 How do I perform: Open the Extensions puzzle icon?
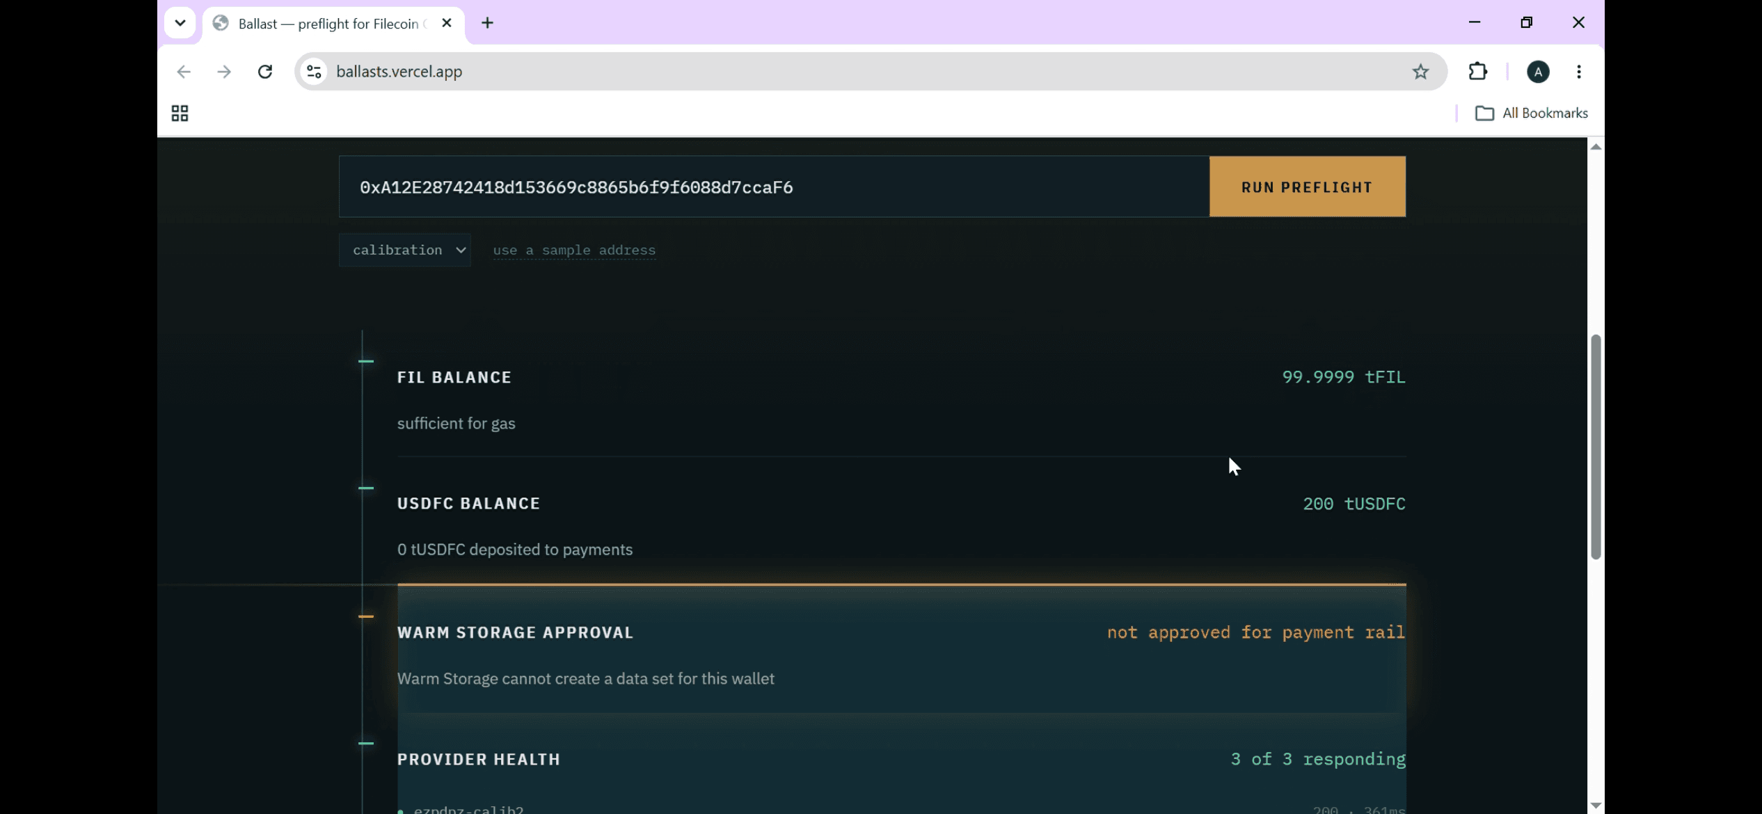pyautogui.click(x=1477, y=72)
